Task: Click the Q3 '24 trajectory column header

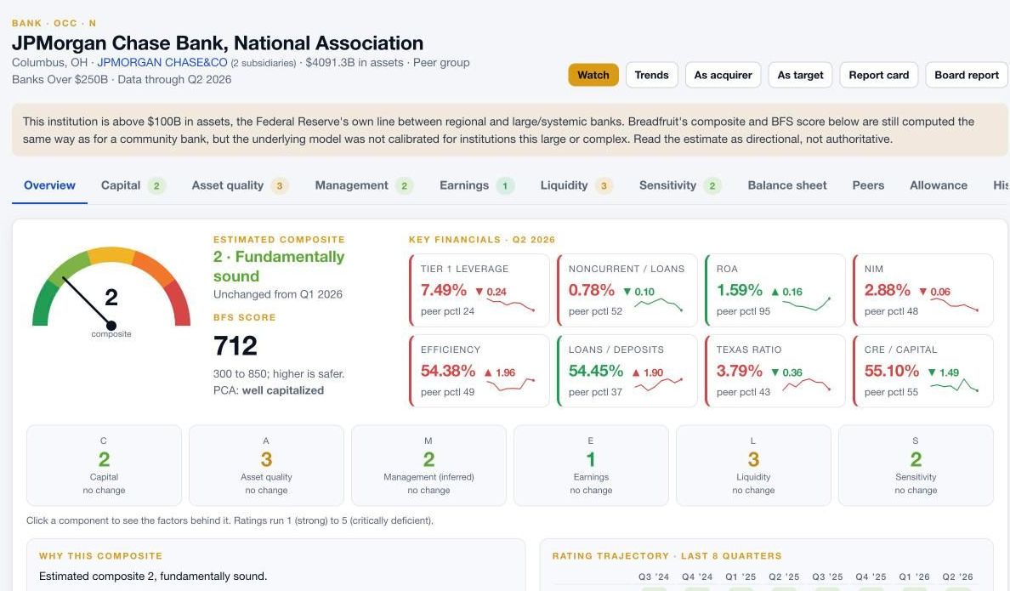Action: [x=653, y=577]
